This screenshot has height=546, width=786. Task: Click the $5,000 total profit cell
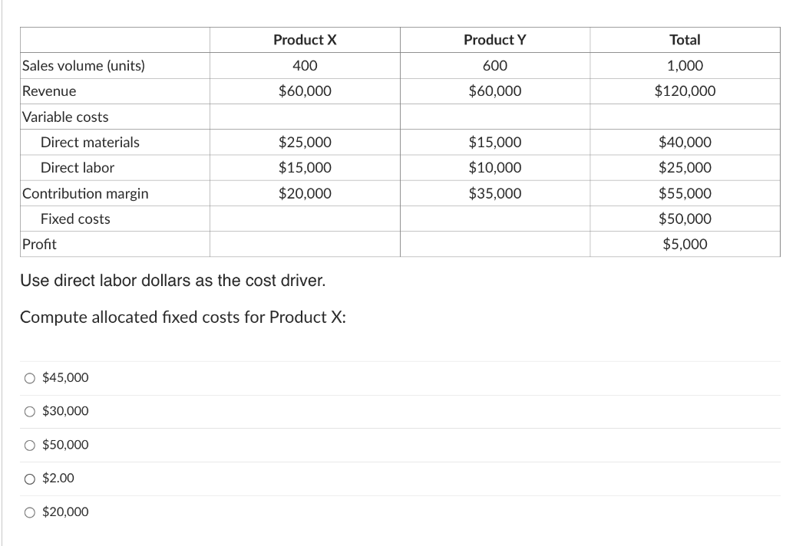tap(685, 244)
